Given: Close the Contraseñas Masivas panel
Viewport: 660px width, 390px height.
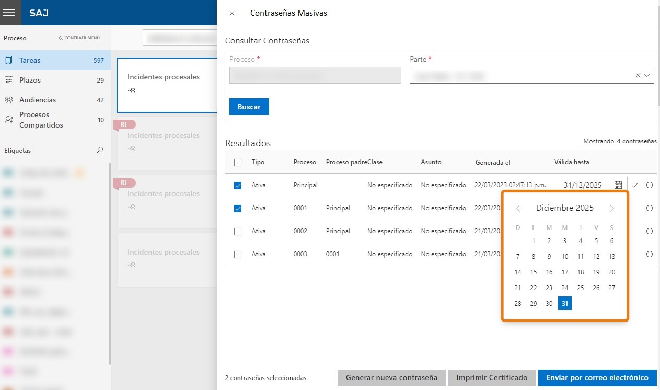Looking at the screenshot, I should [x=232, y=13].
